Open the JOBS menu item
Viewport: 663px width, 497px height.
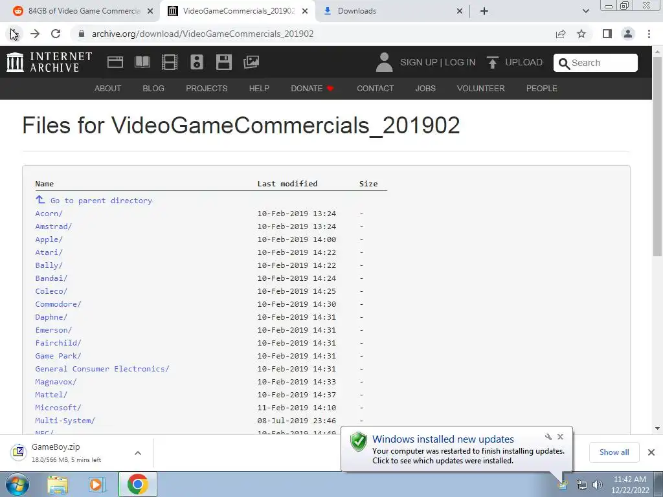pyautogui.click(x=425, y=88)
